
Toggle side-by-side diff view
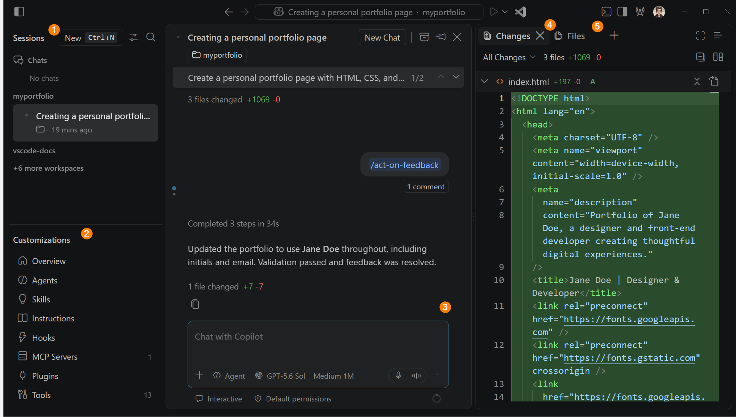(x=718, y=57)
